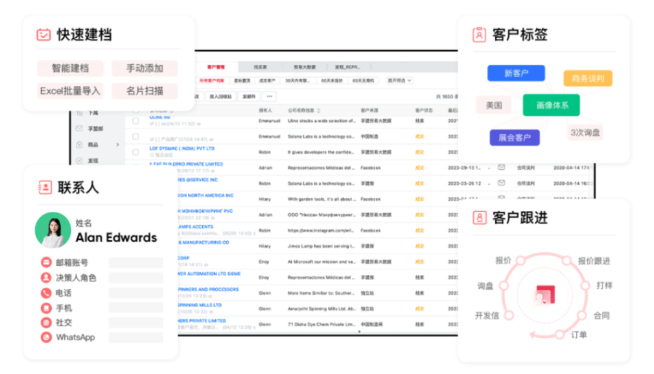Click the 发邮件 button
The height and width of the screenshot is (374, 654).
pos(249,97)
